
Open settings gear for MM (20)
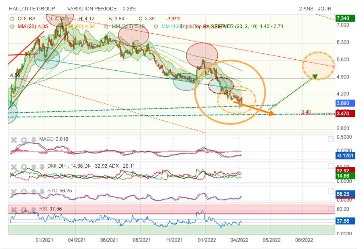12,26
